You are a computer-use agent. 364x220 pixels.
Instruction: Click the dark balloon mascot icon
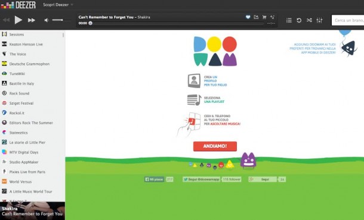click(x=349, y=48)
